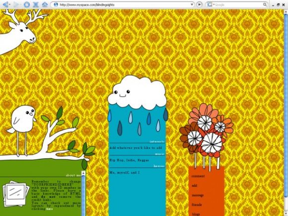Open the 'blogs' link in orange vase

pos(196,214)
